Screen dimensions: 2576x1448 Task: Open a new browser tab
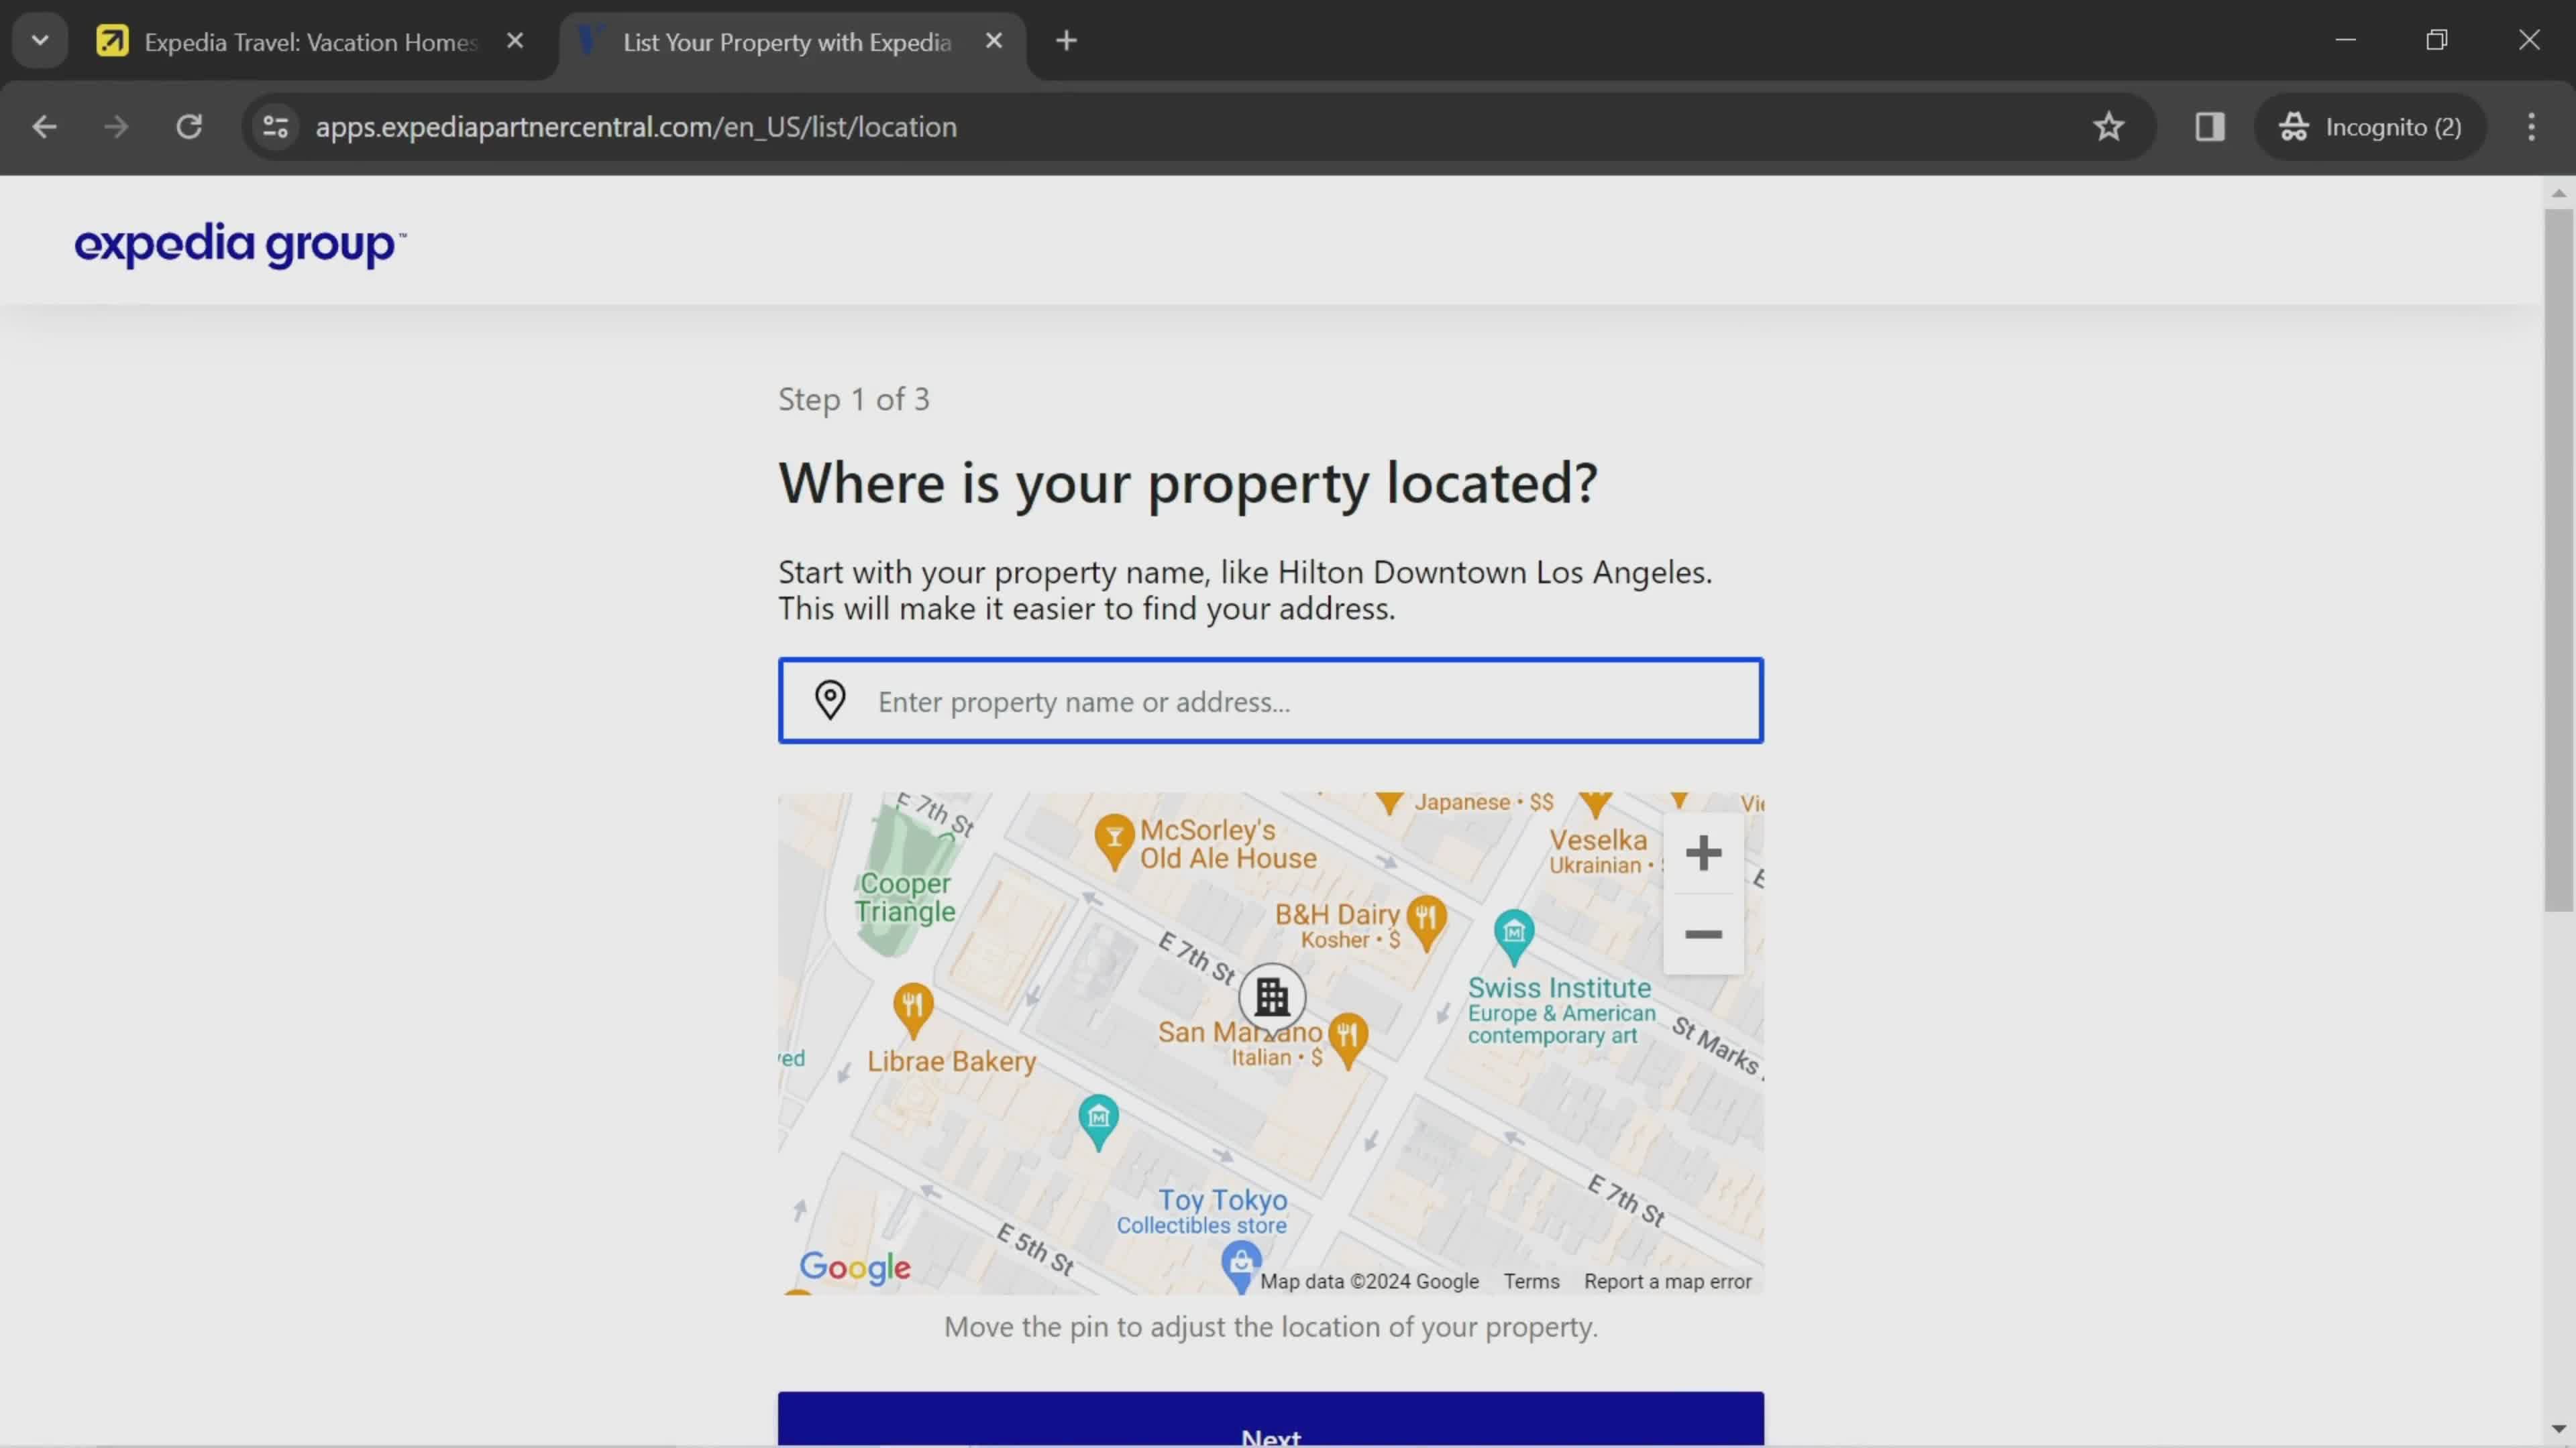[1067, 41]
